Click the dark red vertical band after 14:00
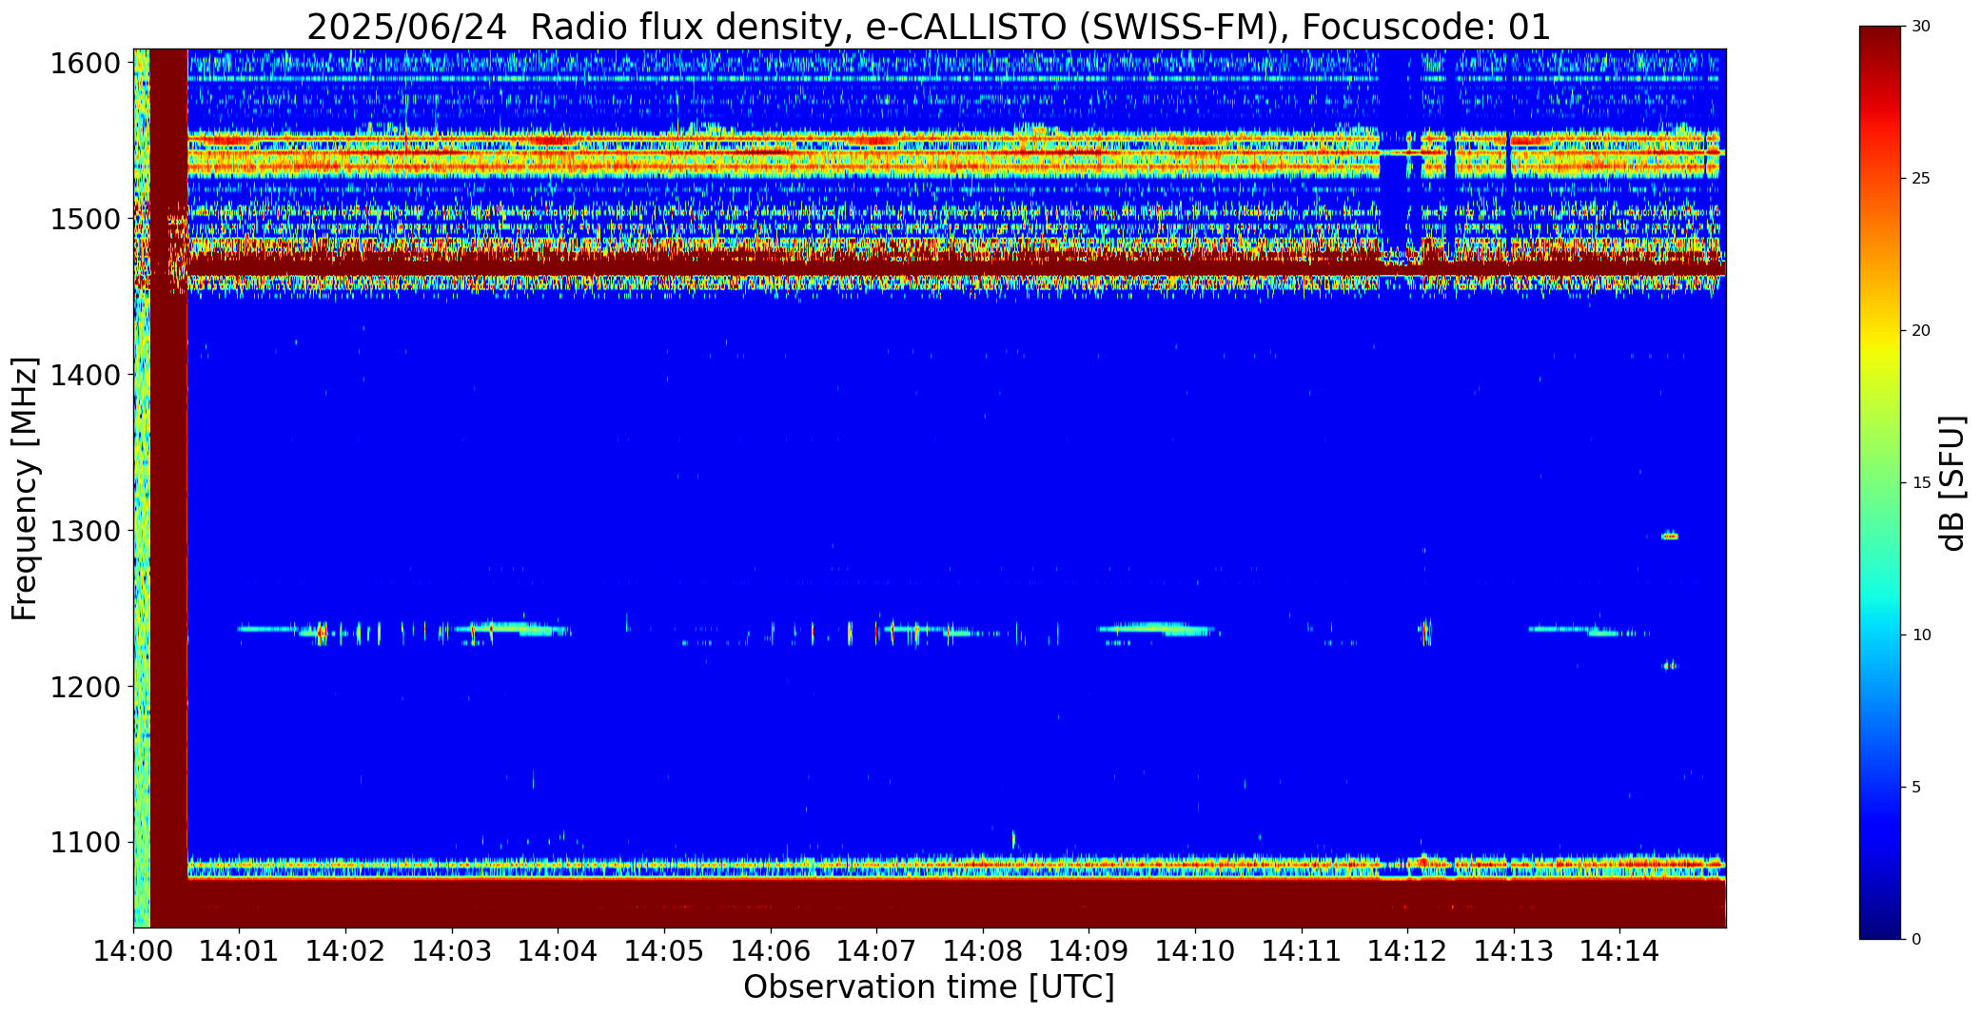 point(168,488)
